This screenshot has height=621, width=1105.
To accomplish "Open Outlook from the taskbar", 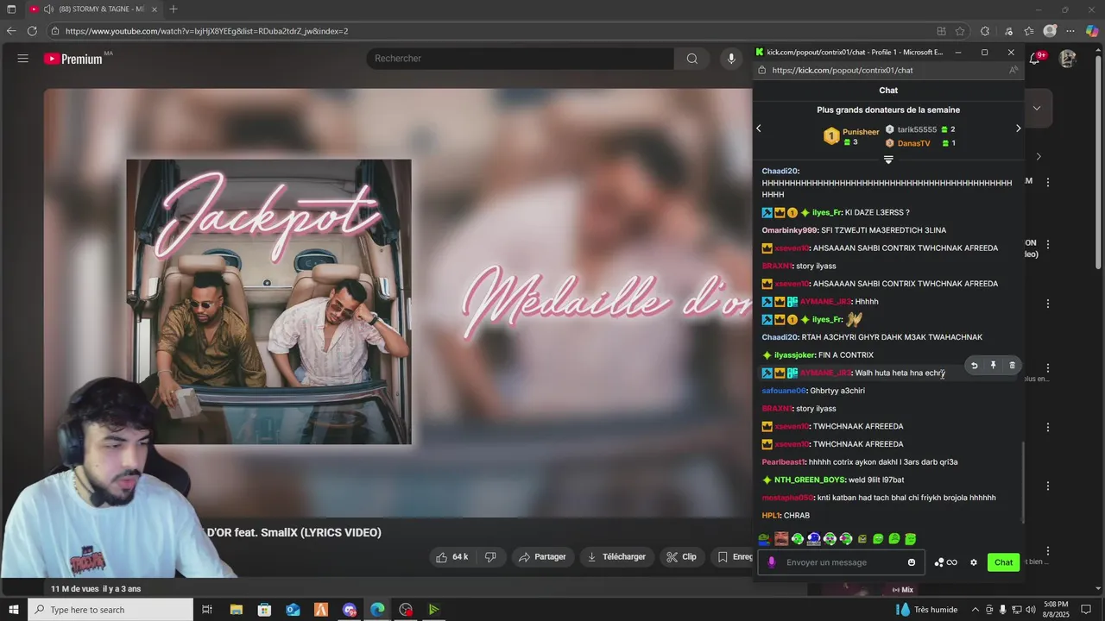I will pyautogui.click(x=293, y=610).
